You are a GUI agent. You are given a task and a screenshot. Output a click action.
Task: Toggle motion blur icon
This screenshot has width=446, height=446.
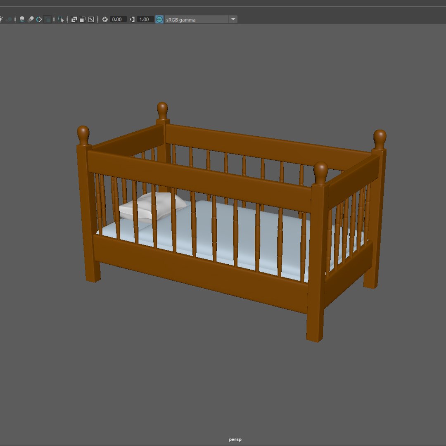point(31,19)
